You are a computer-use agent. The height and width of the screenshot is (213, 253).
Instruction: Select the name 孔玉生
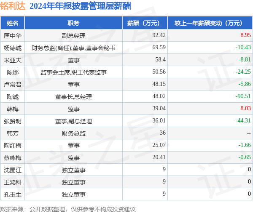[13, 194]
